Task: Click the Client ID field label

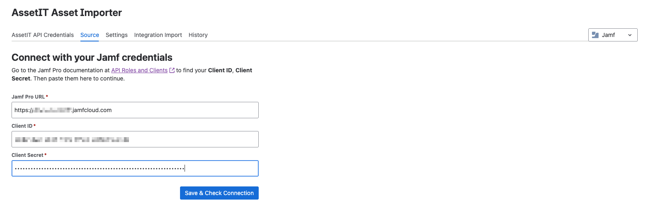Action: coord(22,126)
